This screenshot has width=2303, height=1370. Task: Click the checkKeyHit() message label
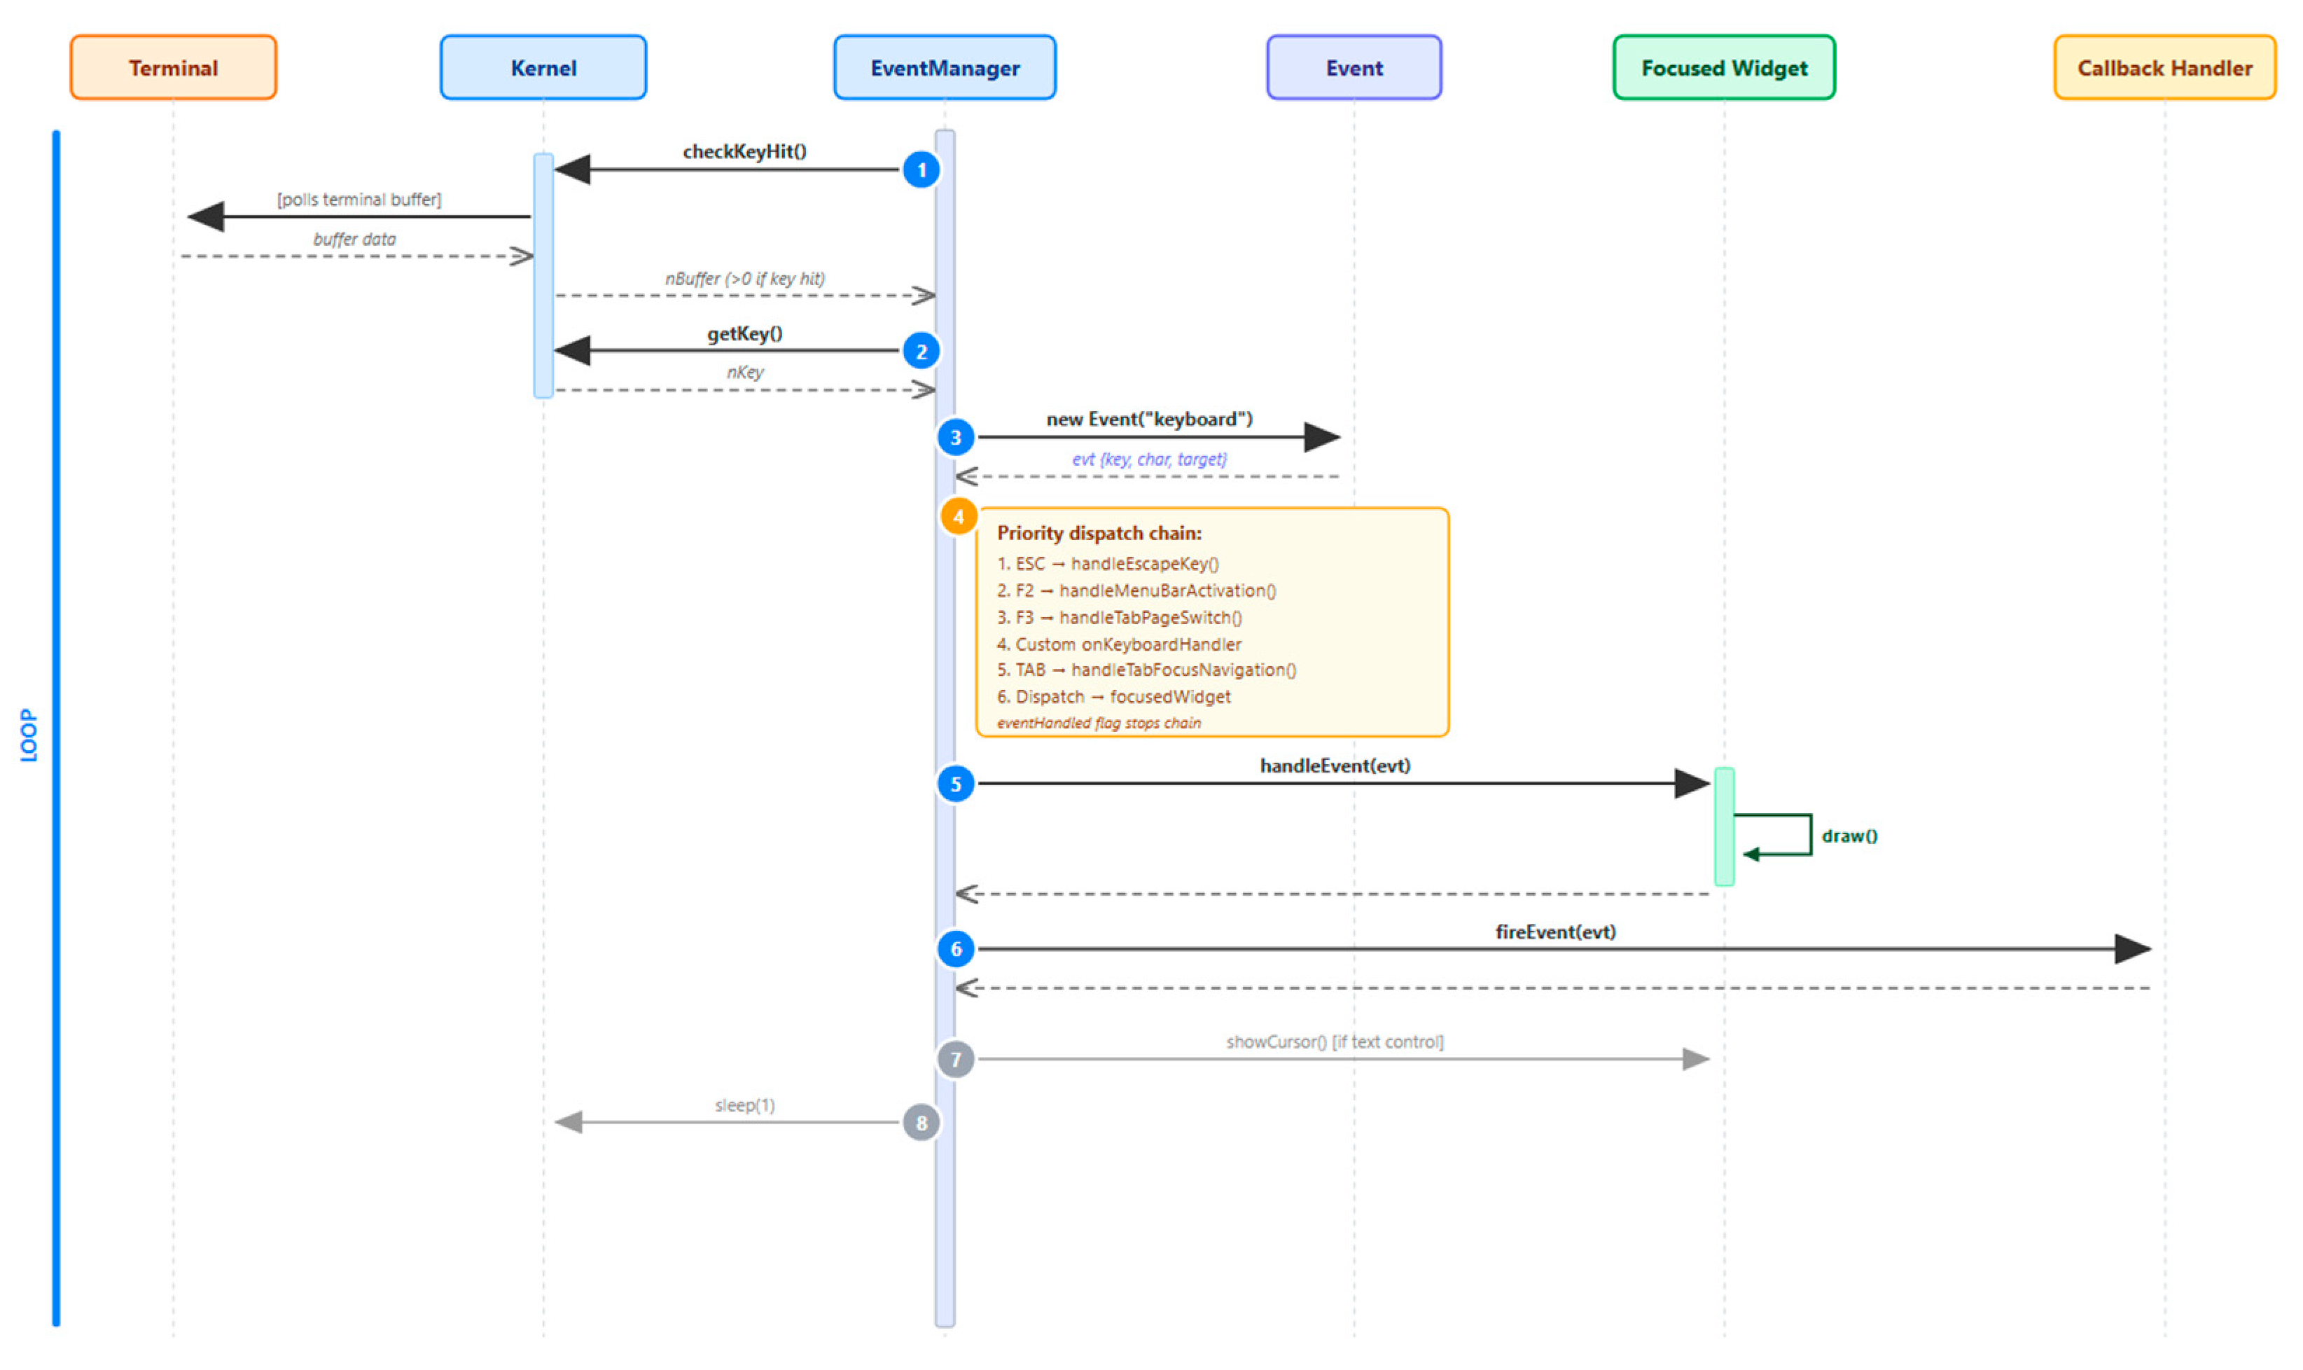point(744,151)
